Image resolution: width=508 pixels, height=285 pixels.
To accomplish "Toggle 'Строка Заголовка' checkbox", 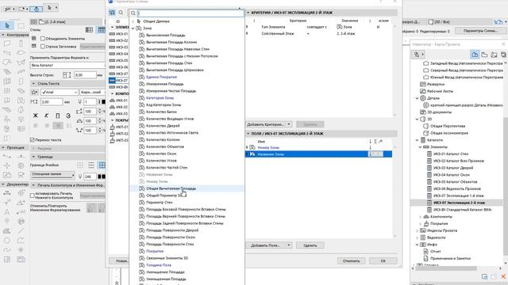I will pyautogui.click(x=43, y=47).
